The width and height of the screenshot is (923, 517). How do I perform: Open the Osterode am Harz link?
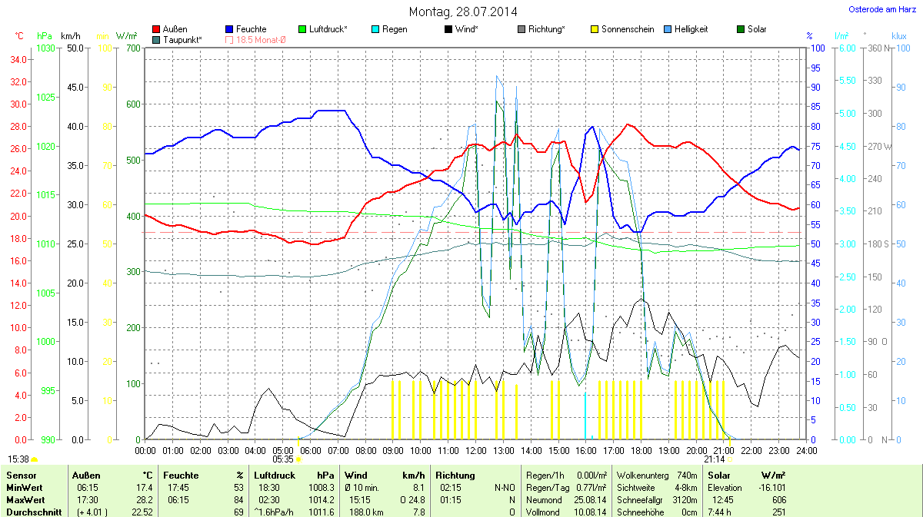tap(882, 9)
